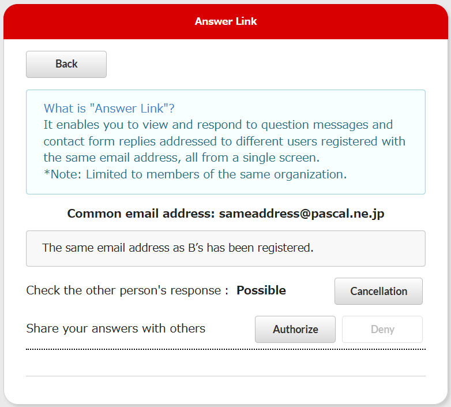Select the greyed-out Deny button
Viewport: 451px width, 407px height.
tap(382, 329)
